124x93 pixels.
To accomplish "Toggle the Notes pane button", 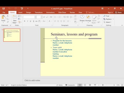I will click(60, 85).
